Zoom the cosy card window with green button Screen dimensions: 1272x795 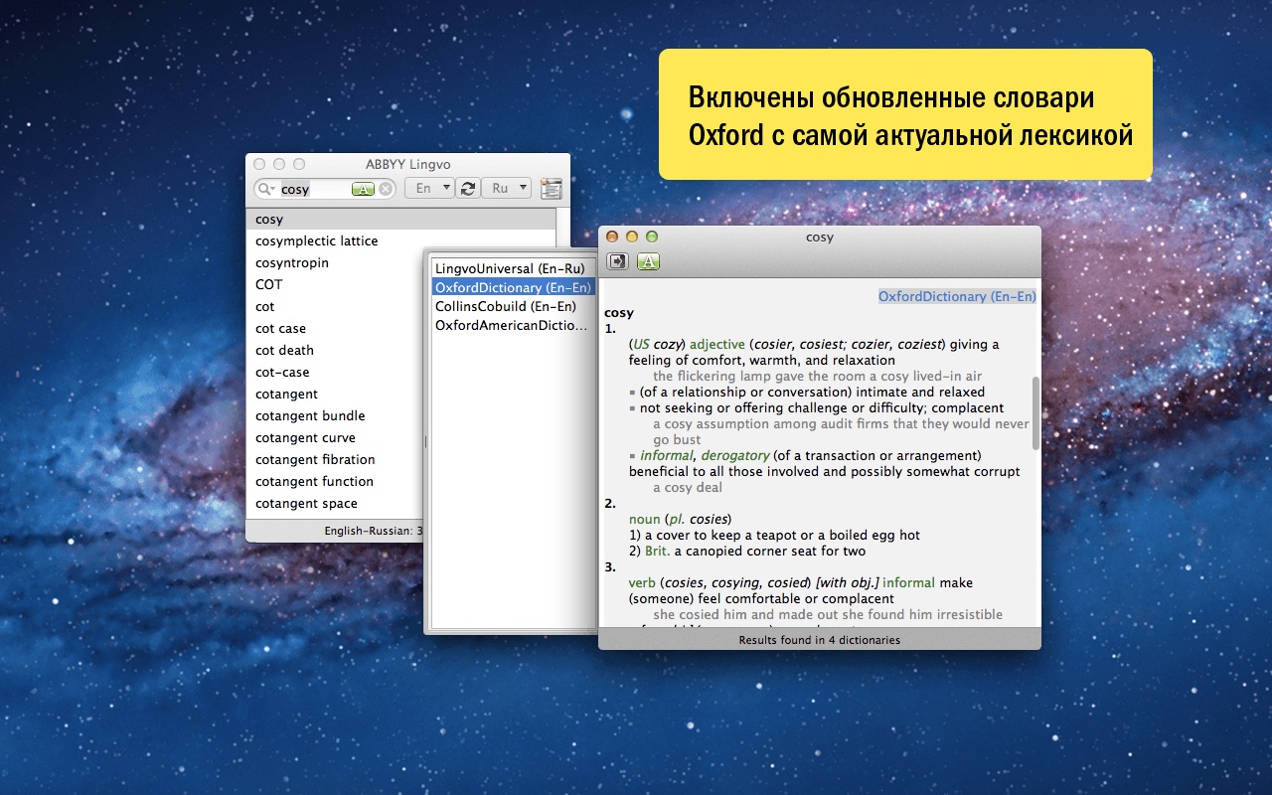click(x=652, y=237)
